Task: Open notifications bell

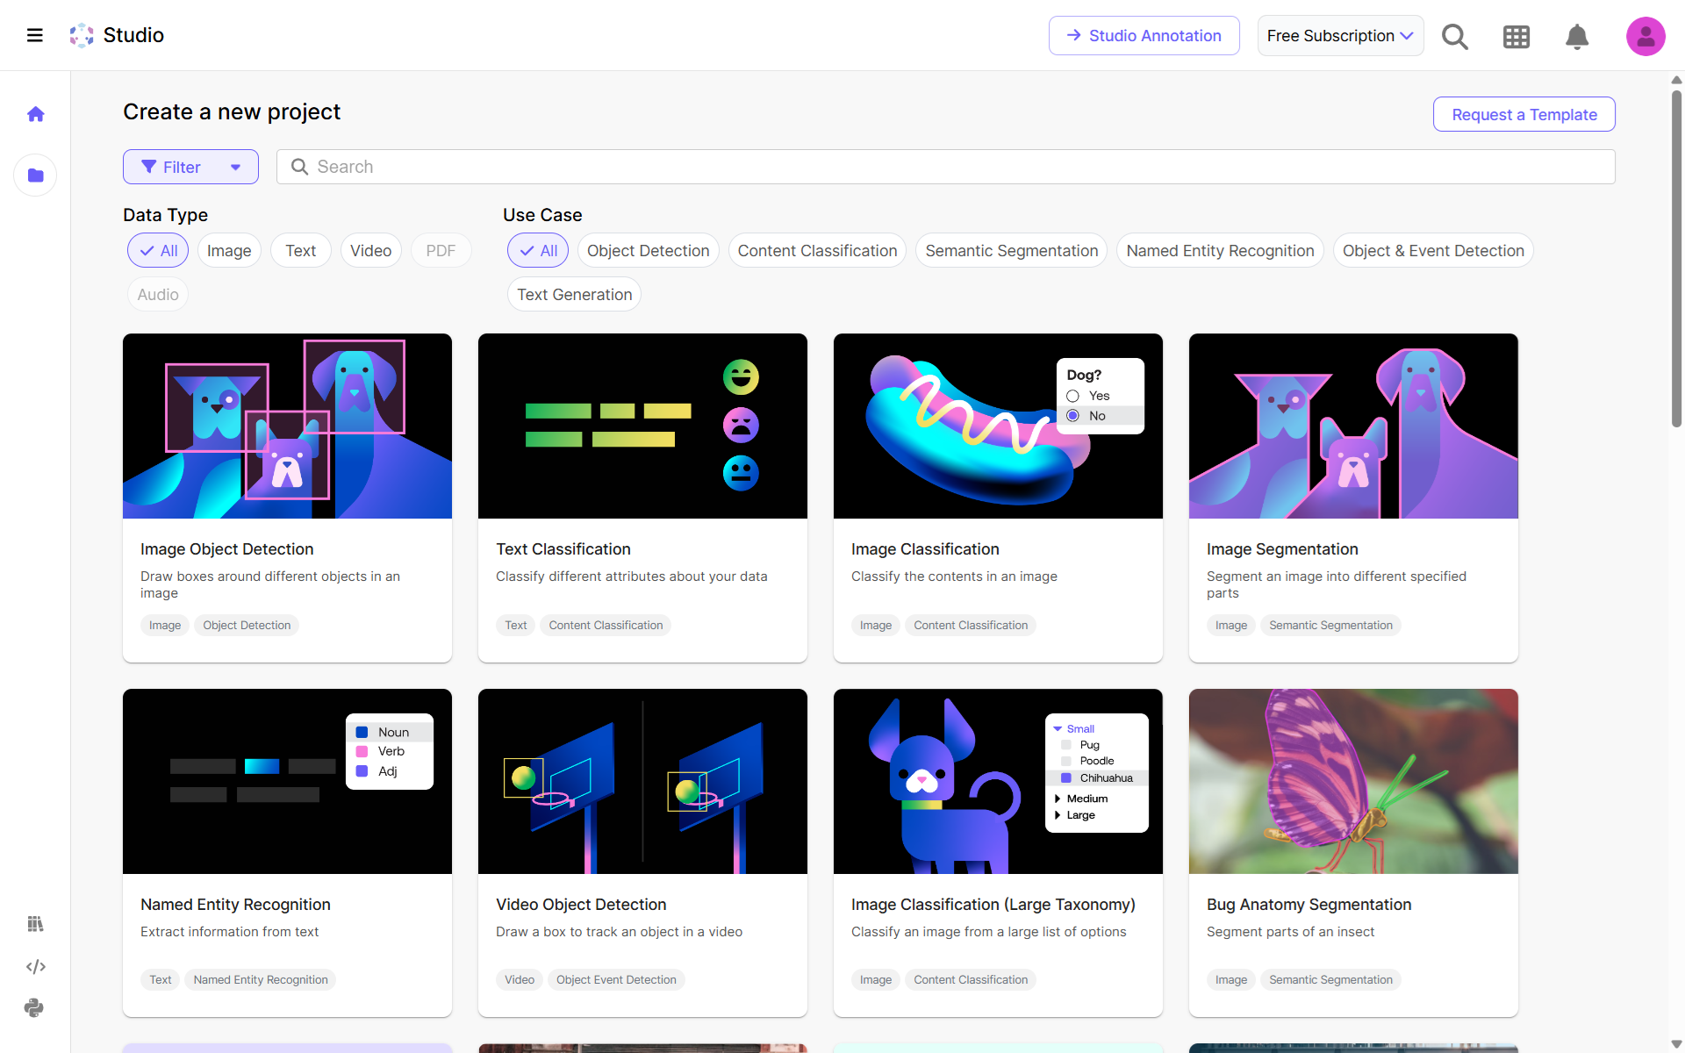Action: tap(1577, 36)
